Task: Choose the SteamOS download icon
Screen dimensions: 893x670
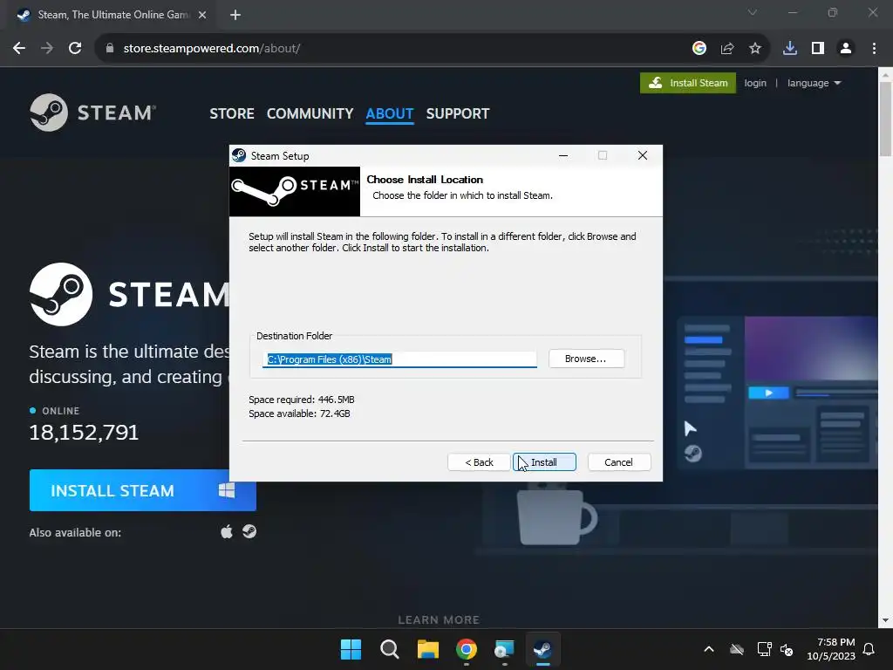Action: pos(249,531)
